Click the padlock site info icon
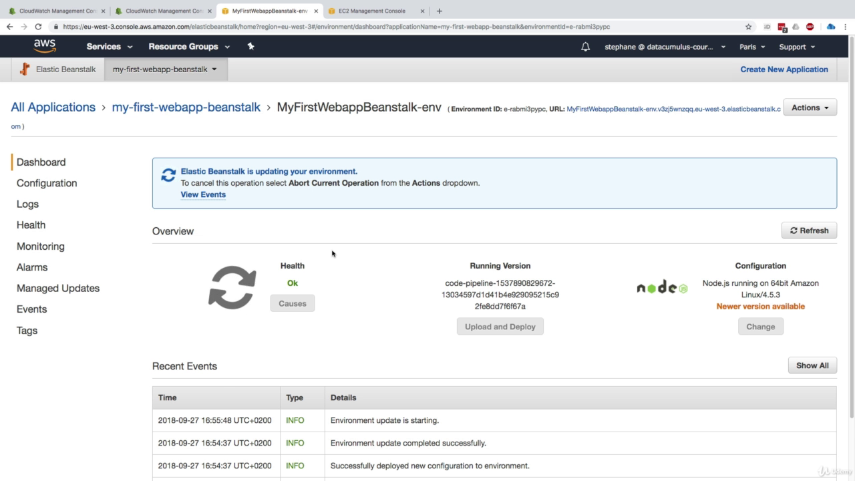855x481 pixels. pos(56,27)
